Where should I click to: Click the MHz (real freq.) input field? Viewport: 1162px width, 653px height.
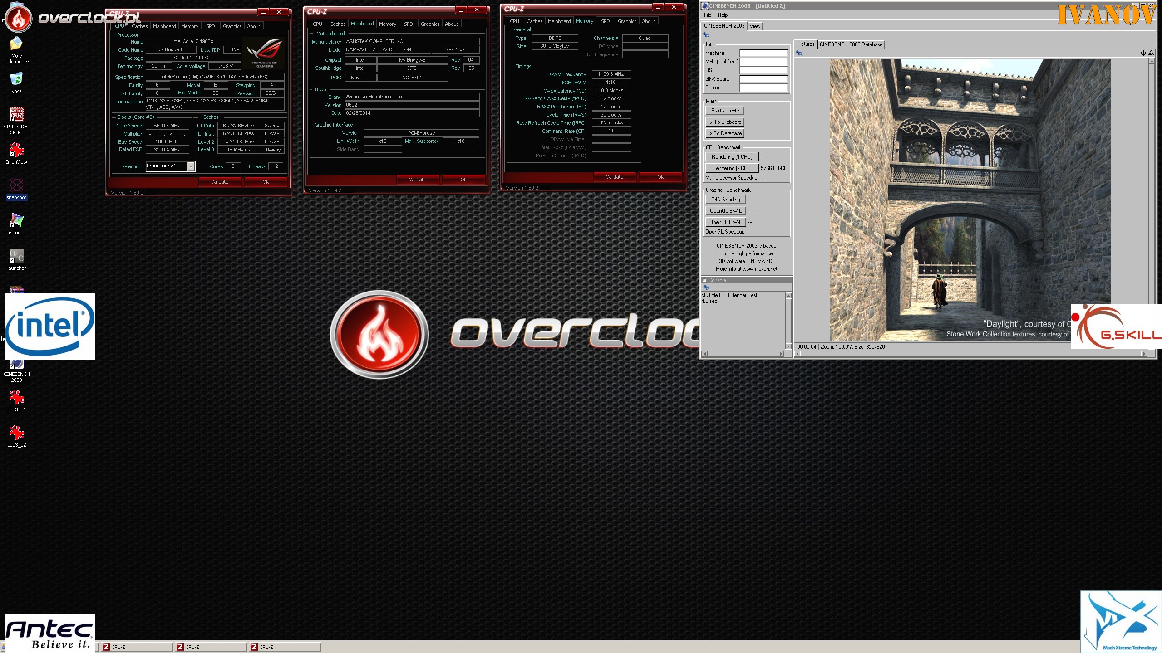763,62
